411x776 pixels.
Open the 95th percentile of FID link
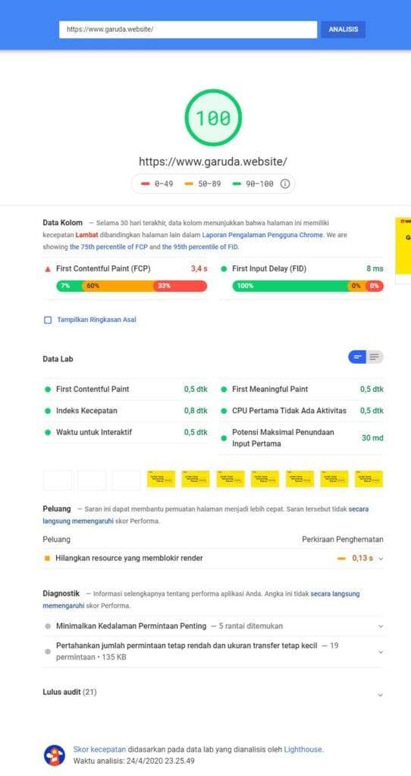tap(201, 246)
